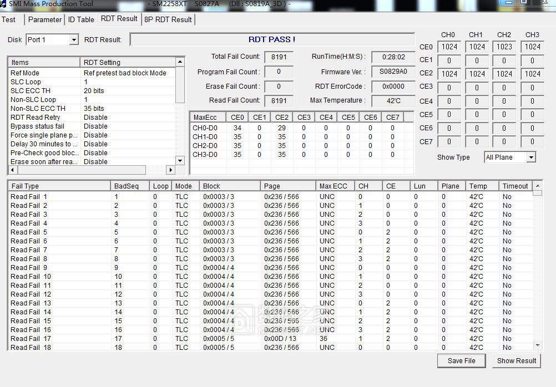The height and width of the screenshot is (387, 556).
Task: Open the ID Table tab
Action: 81,19
